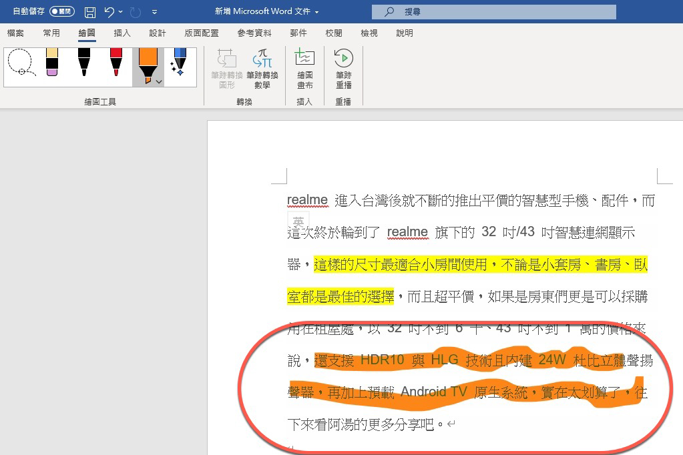This screenshot has width=683, height=455.
Task: Select the Lasso Select drawing tool
Action: 21,63
